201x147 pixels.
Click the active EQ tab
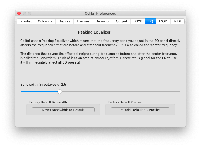[151, 21]
